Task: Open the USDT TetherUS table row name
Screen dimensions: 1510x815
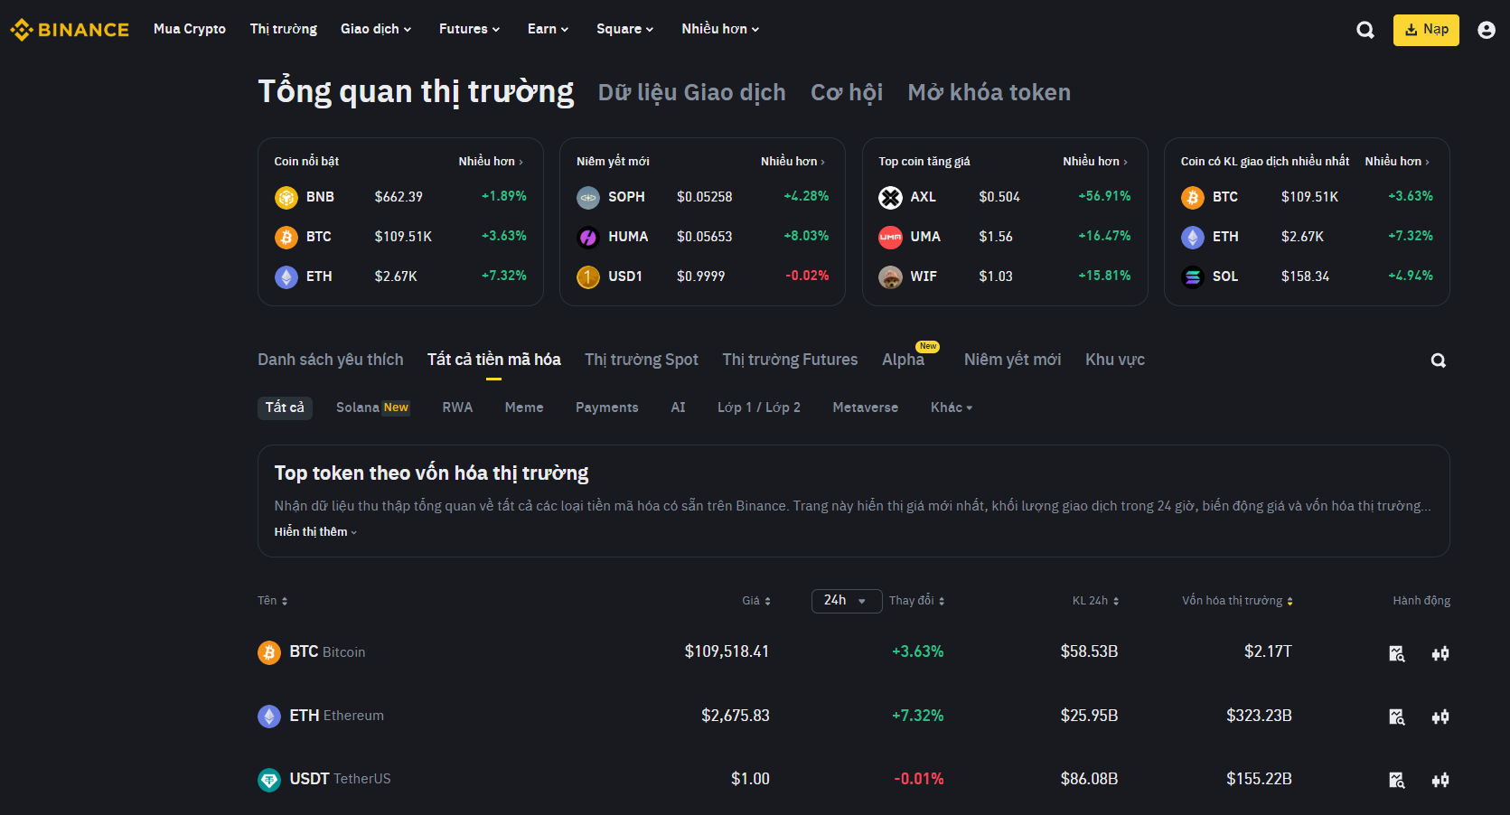Action: (340, 779)
